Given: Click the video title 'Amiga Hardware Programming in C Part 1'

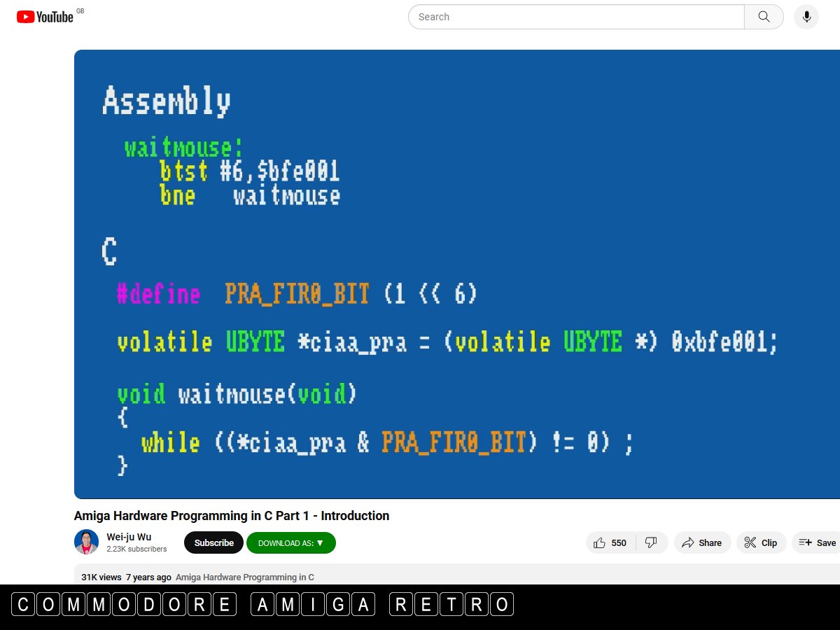Looking at the screenshot, I should 232,516.
